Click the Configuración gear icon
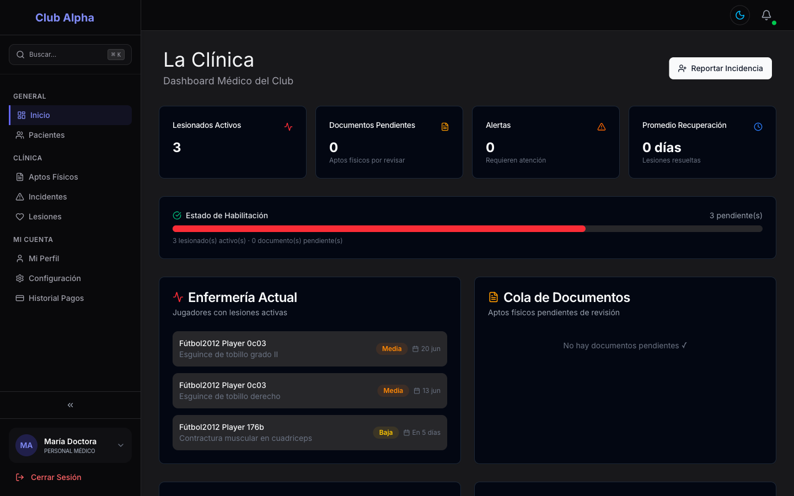The image size is (794, 496). click(20, 278)
